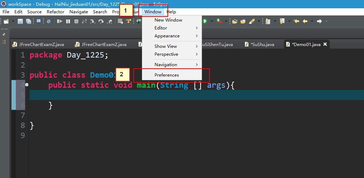Open the Edit menu
Screen dimensions: 364x178
pos(18,12)
